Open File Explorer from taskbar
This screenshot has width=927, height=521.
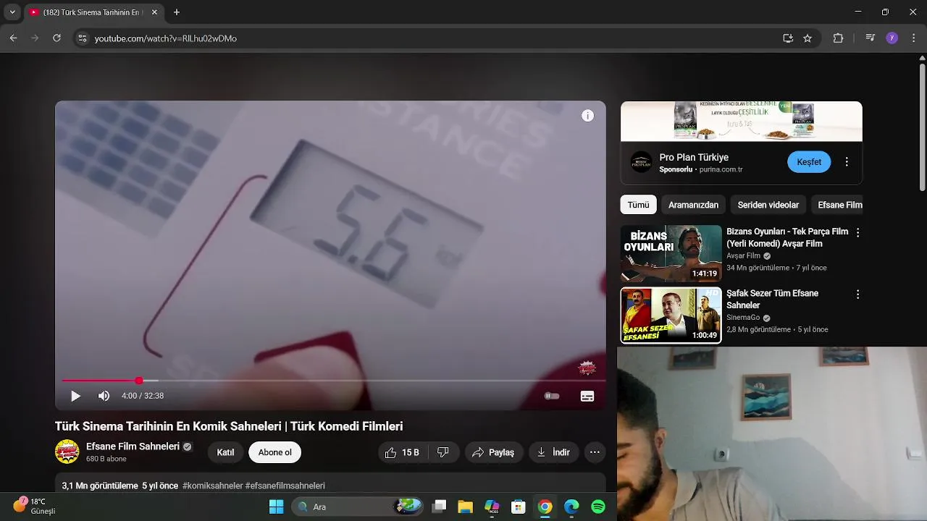tap(465, 507)
